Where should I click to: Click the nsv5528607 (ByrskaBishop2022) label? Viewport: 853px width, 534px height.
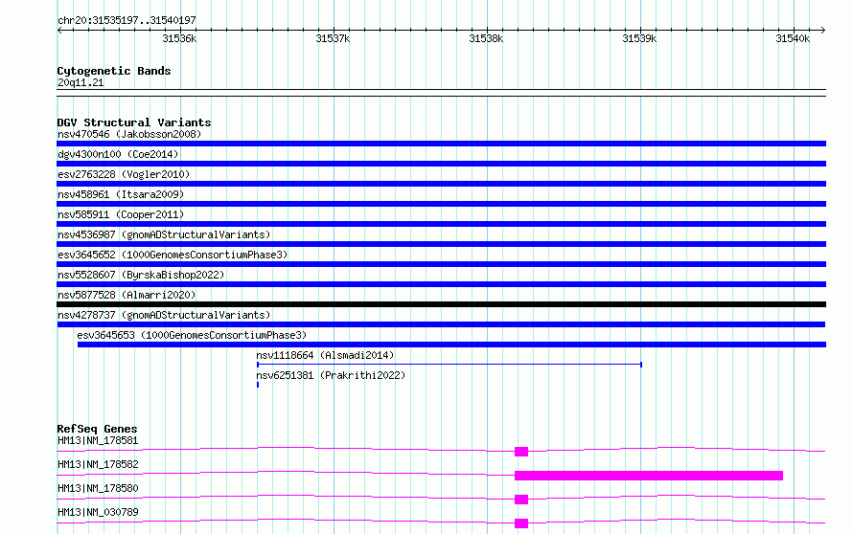[141, 275]
